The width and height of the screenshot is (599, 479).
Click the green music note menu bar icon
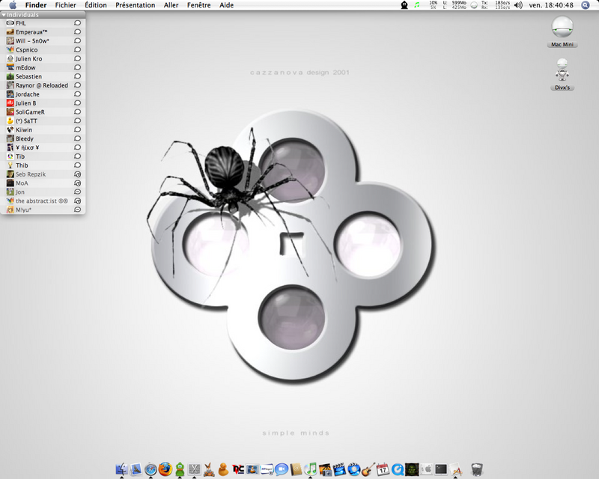click(417, 5)
